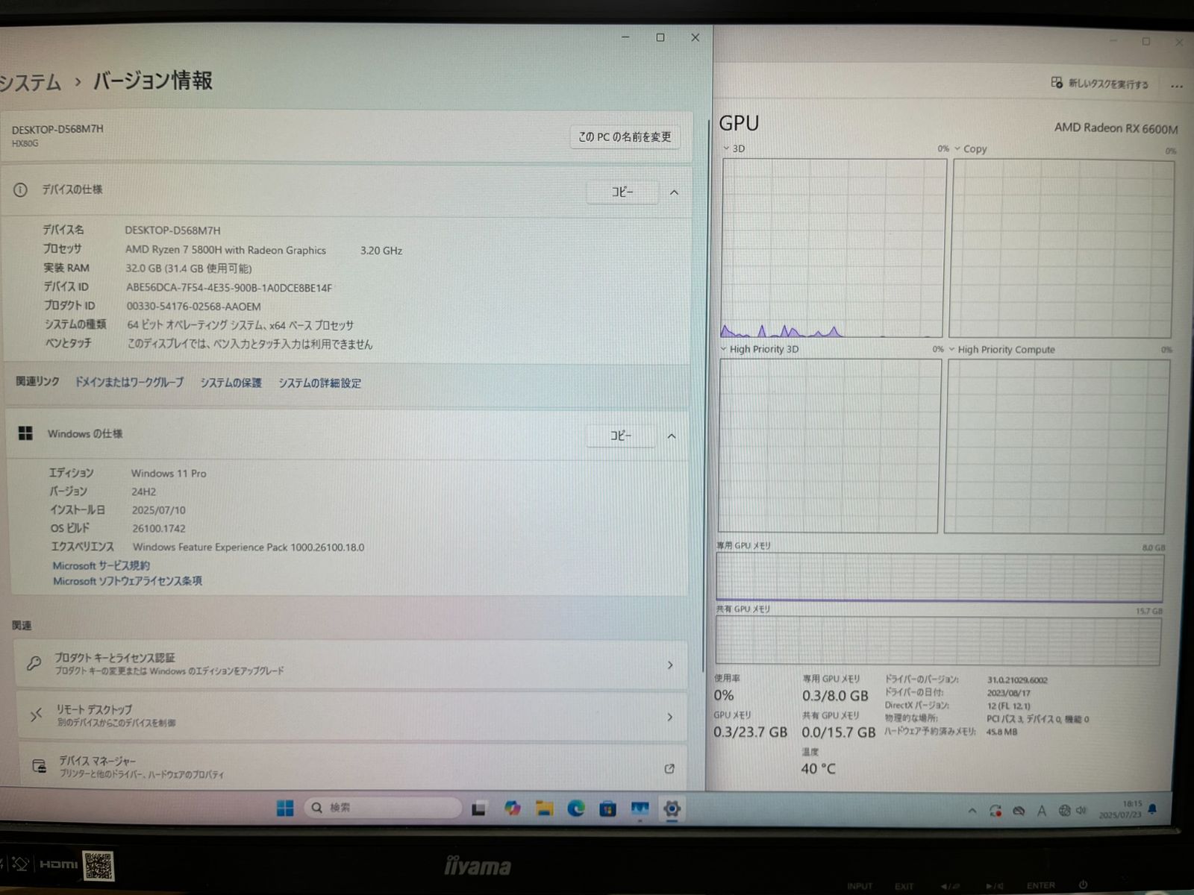Toggle the IME input mode 'A' indicator
Screen dimensions: 1194x895
[1042, 811]
